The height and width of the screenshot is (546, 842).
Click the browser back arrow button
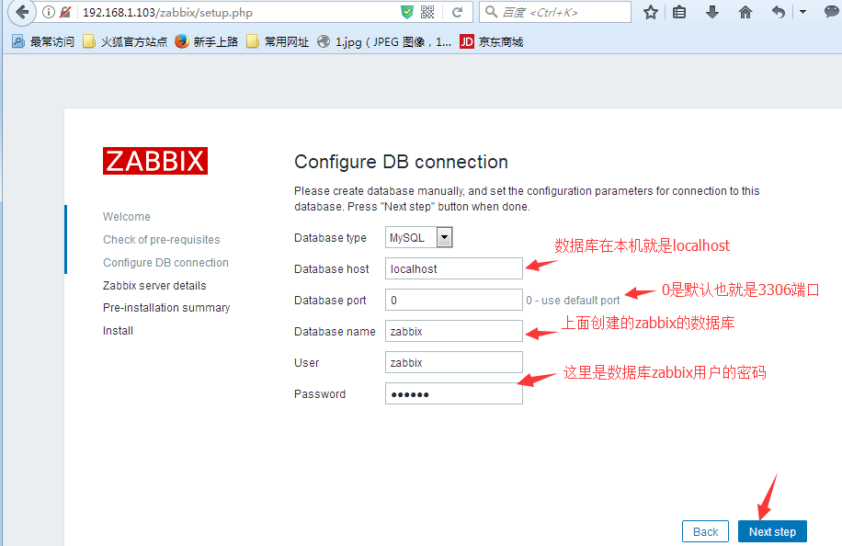[19, 12]
